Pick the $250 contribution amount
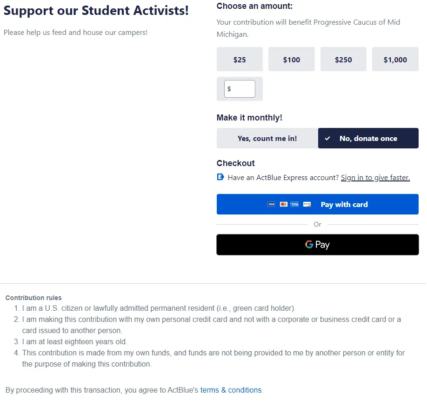Screen dimensions: 427x401 [x=343, y=60]
